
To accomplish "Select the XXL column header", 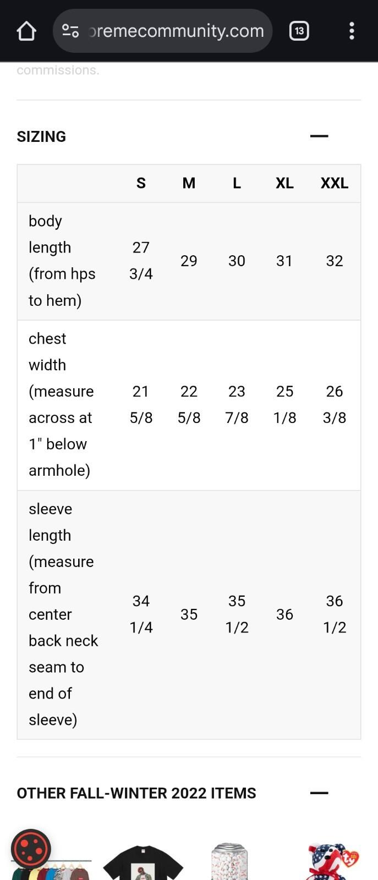I will click(x=335, y=183).
